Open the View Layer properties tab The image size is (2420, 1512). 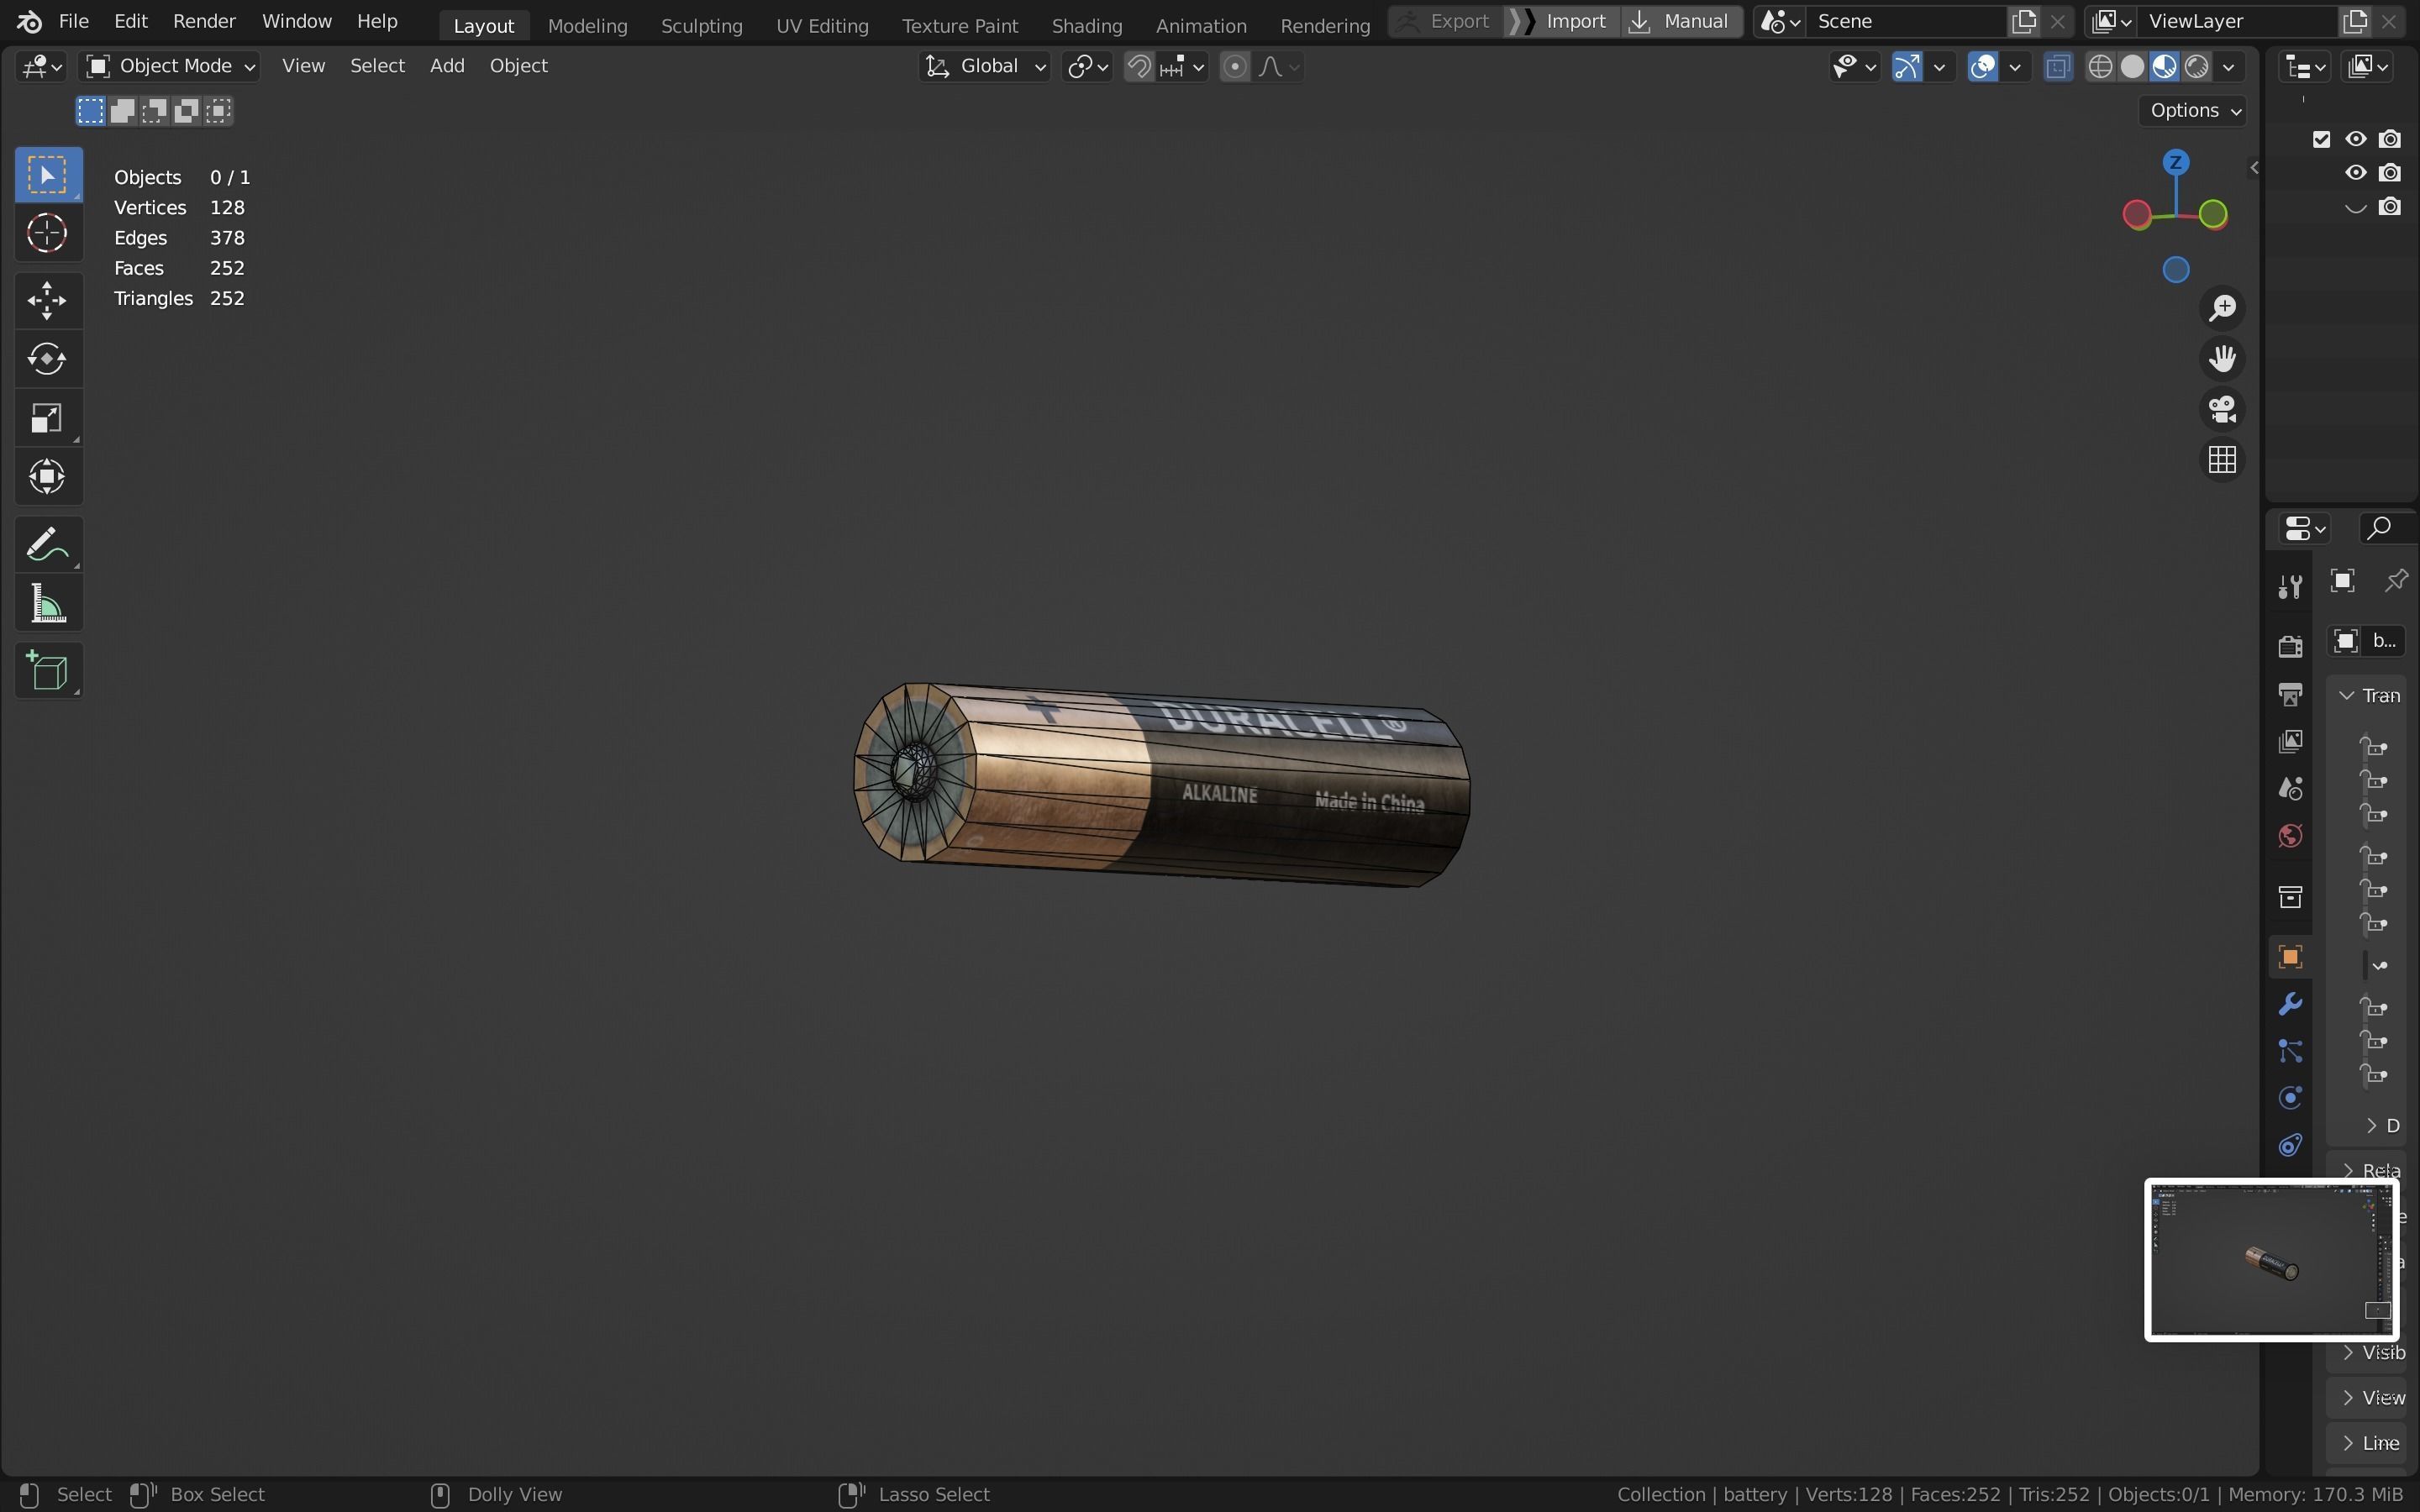(x=2290, y=741)
